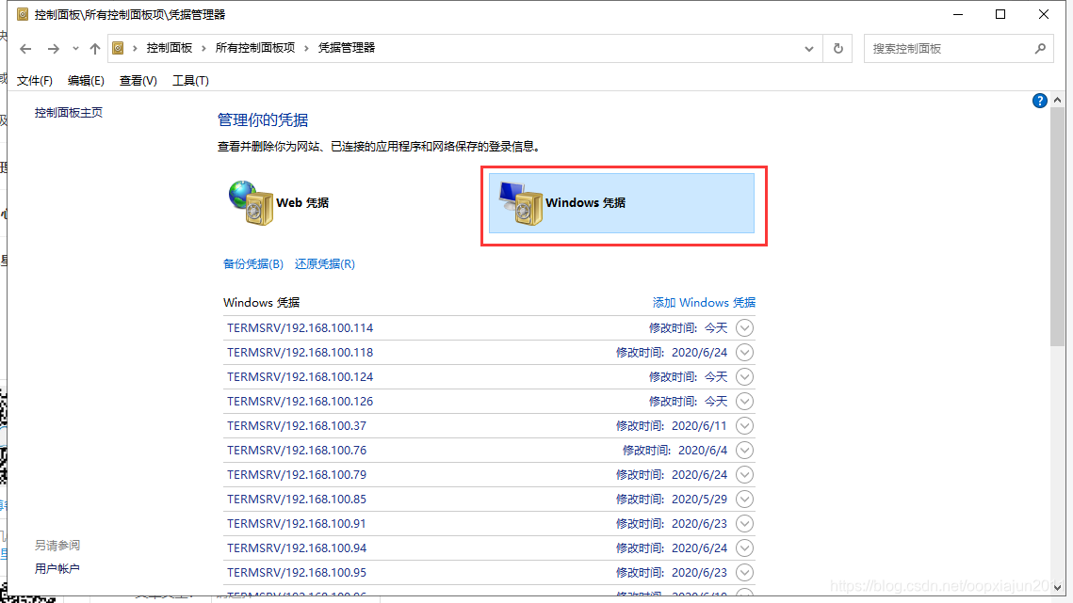Open TERMSRV/192.168.100.95 entry text
This screenshot has height=603, width=1073.
pyautogui.click(x=297, y=573)
